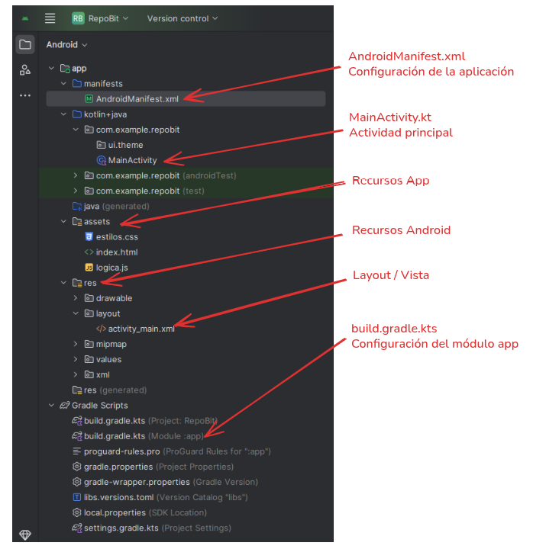
Task: Expand the drawable folder
Action: (76, 298)
